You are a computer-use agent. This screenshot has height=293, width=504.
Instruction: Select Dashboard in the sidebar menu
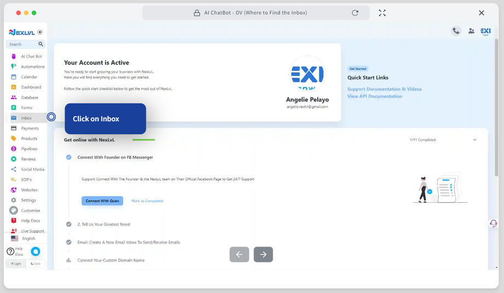point(31,87)
